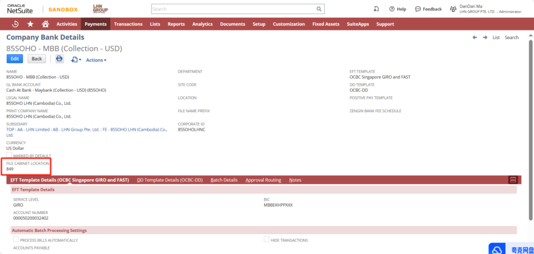
Task: Switch to DD Template Details tab
Action: tap(170, 180)
